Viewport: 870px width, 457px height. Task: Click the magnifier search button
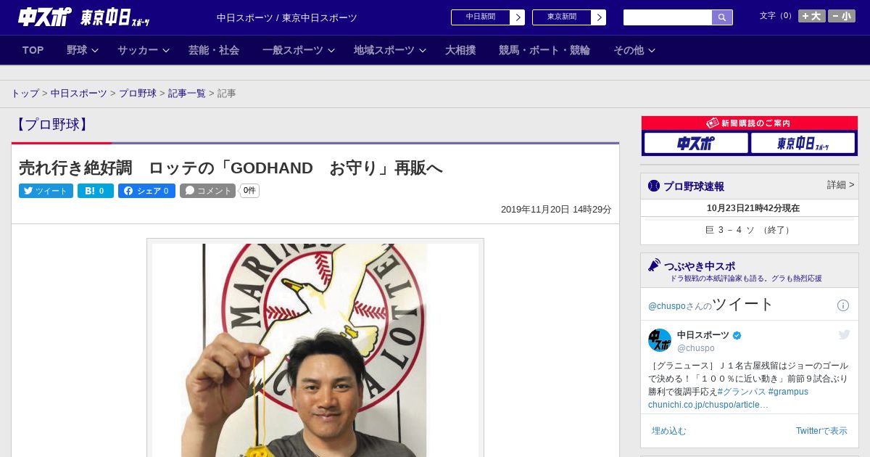pyautogui.click(x=722, y=17)
